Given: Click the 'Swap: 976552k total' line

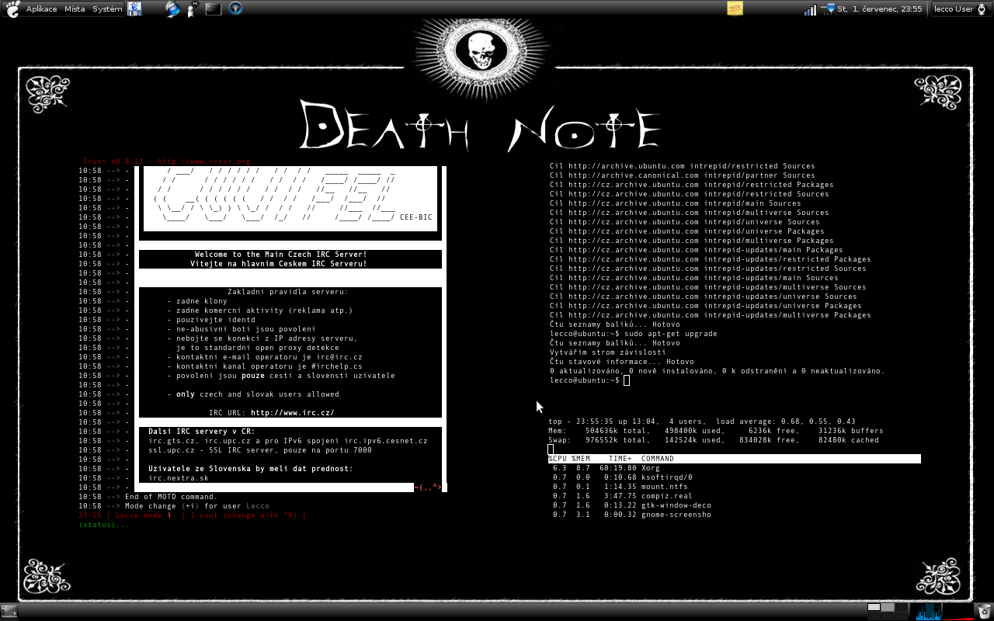Looking at the screenshot, I should coord(714,440).
